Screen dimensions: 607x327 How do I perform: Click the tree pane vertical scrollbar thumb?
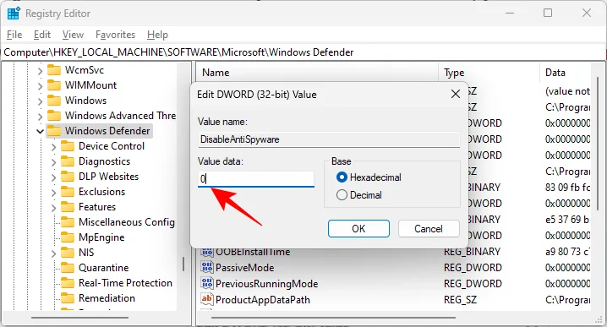pyautogui.click(x=183, y=264)
